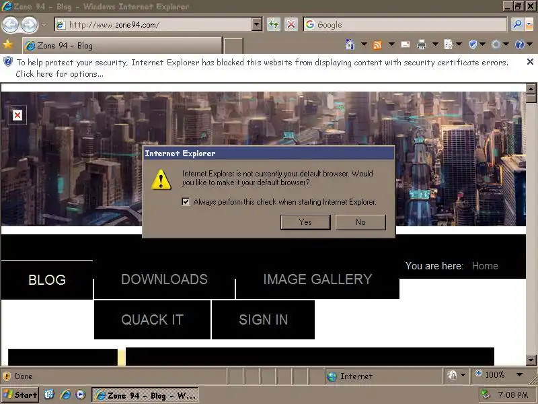Screen dimensions: 538x404
Task: Click the status bar shield icon near Done
Action: (x=7, y=376)
